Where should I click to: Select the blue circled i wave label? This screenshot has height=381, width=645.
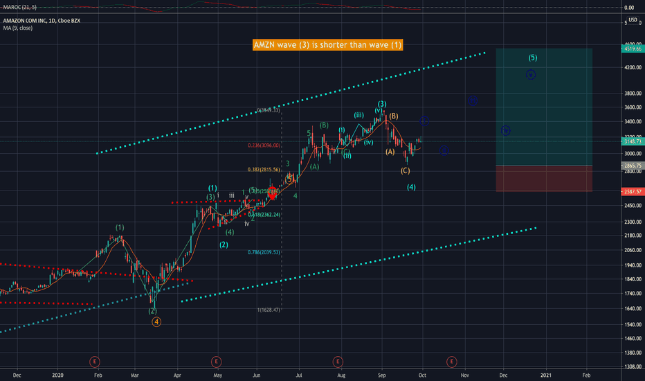(x=424, y=121)
